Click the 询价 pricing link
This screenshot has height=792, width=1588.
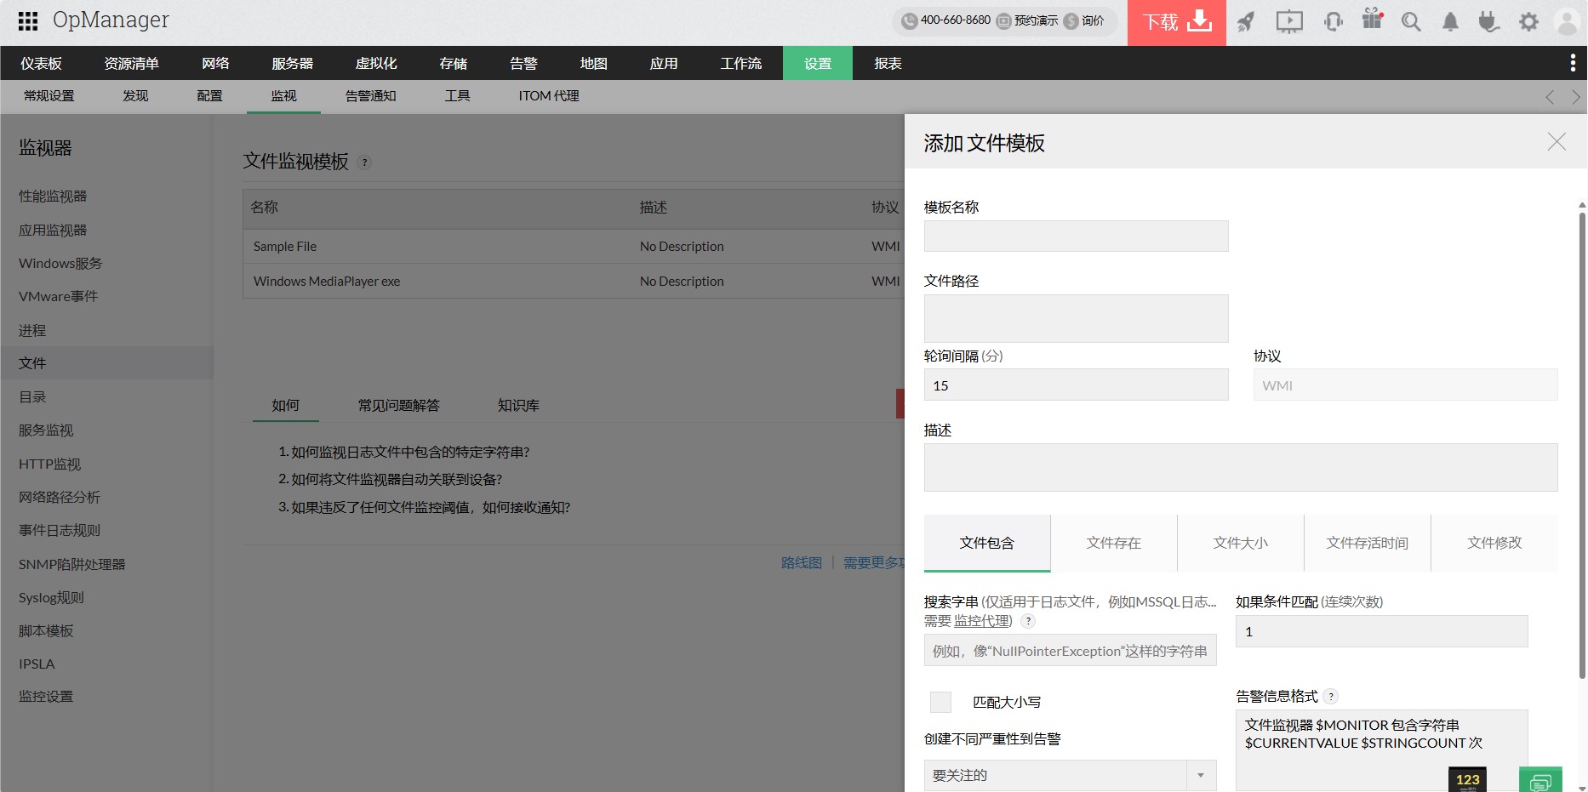pos(1084,20)
